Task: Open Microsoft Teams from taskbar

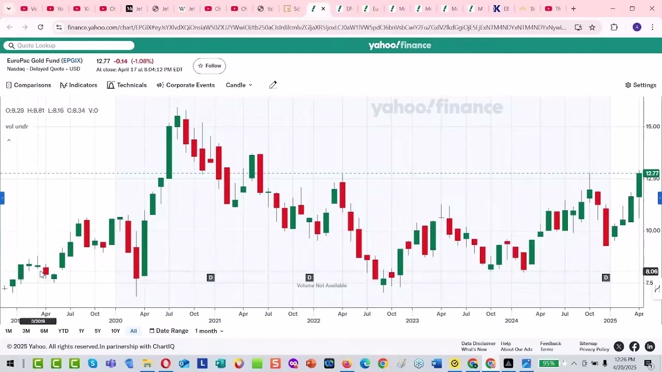Action: click(111, 364)
